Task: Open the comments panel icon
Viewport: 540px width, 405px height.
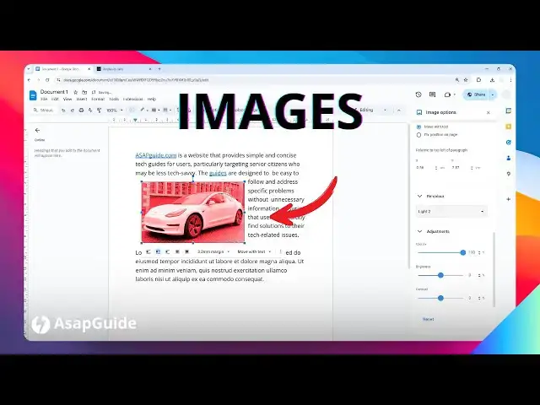Action: click(432, 94)
